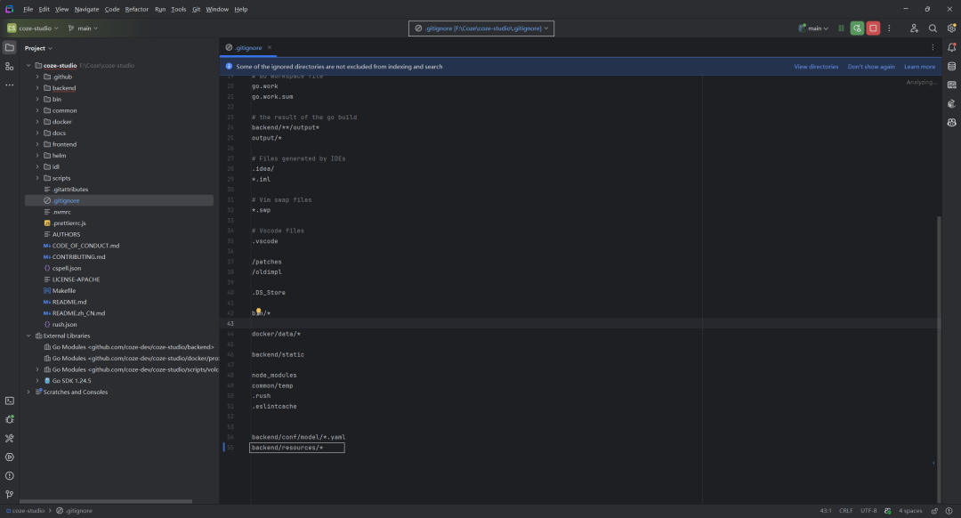
Task: Open the File menu
Action: tap(28, 9)
